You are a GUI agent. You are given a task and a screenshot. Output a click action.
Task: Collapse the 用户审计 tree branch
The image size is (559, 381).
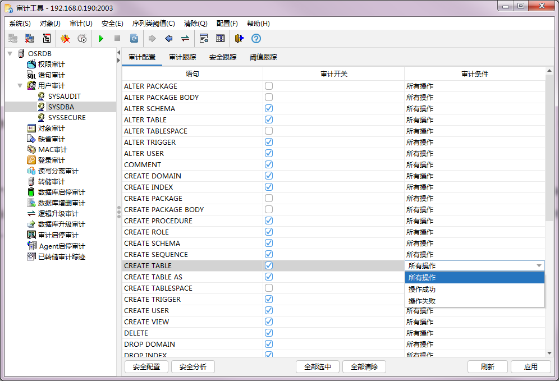pyautogui.click(x=21, y=85)
